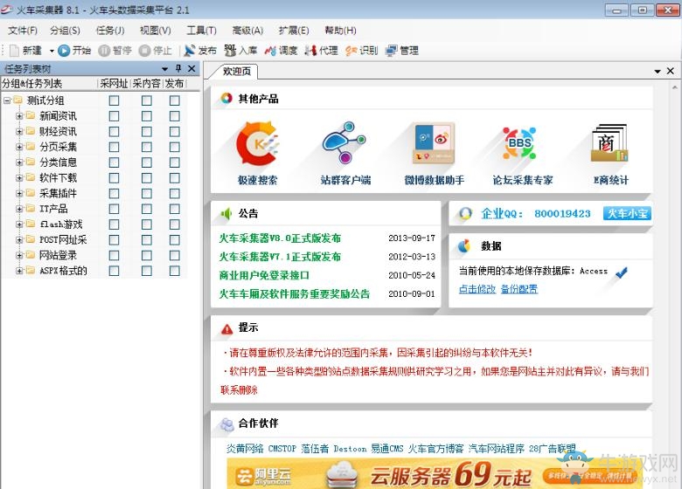Click the 合作伙伴 people icon
The image size is (682, 489).
[226, 424]
